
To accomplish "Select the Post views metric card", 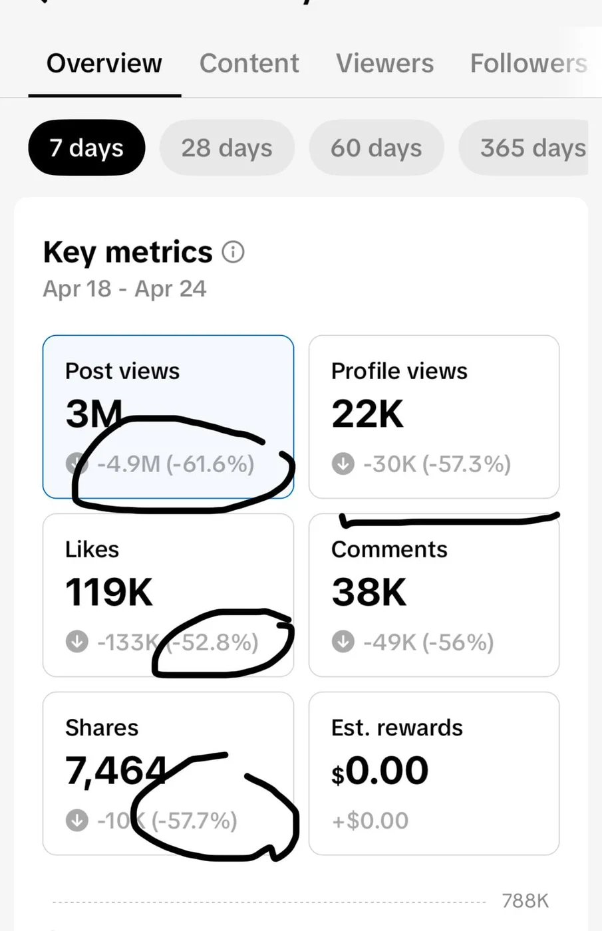I will (x=168, y=417).
